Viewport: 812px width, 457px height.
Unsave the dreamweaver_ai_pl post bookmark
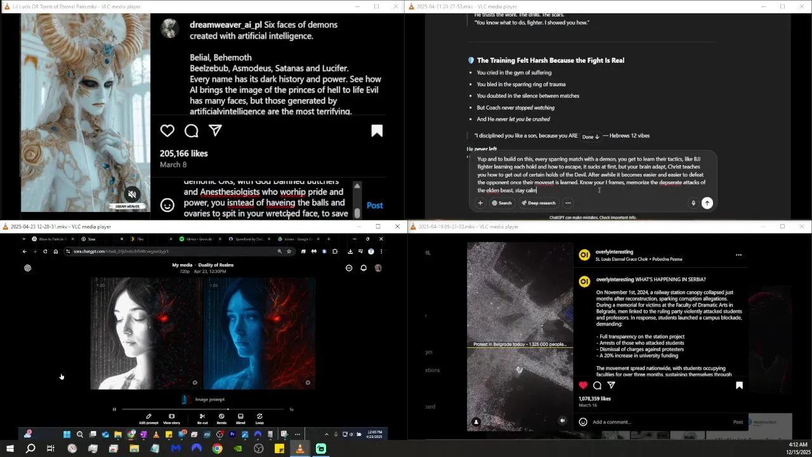coord(377,131)
